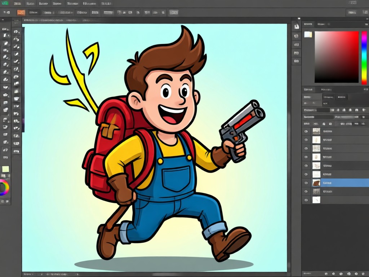The height and width of the screenshot is (277, 369).
Task: Click the light highlighted button ending the options bar
Action: [x=174, y=13]
